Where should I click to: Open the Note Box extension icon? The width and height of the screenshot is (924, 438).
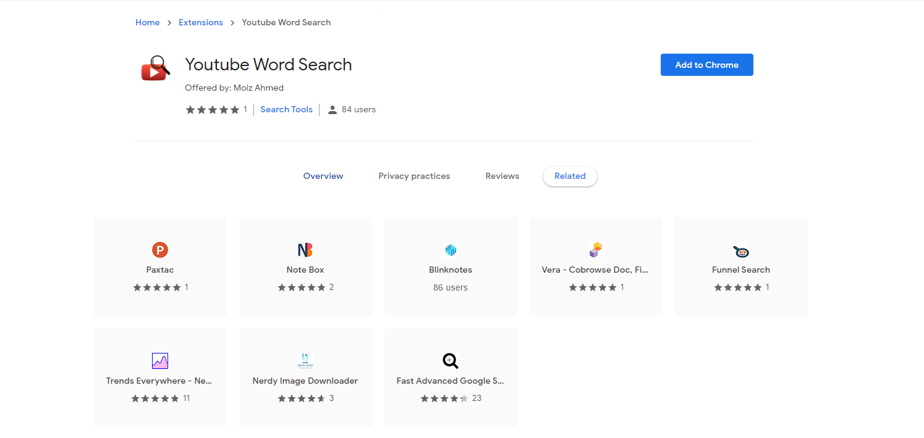[305, 250]
